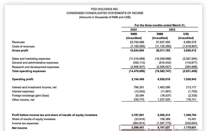Click Interest and investment income, net label
Image resolution: width=207 pixels, height=131 pixels.
(34, 87)
